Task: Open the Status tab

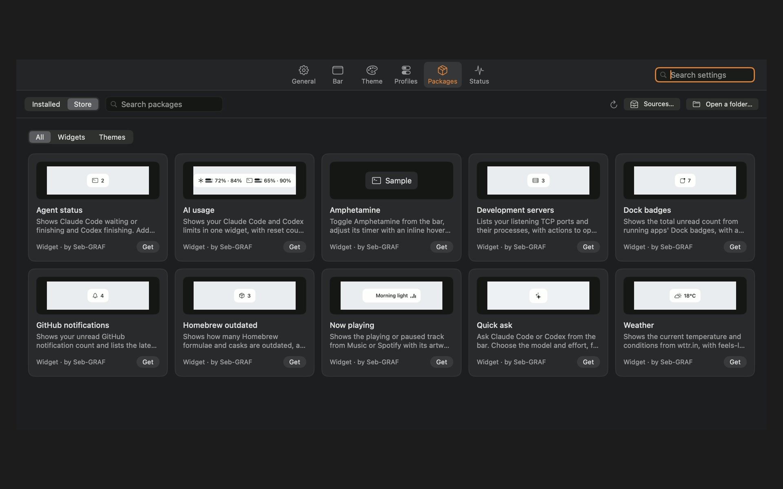Action: click(479, 75)
